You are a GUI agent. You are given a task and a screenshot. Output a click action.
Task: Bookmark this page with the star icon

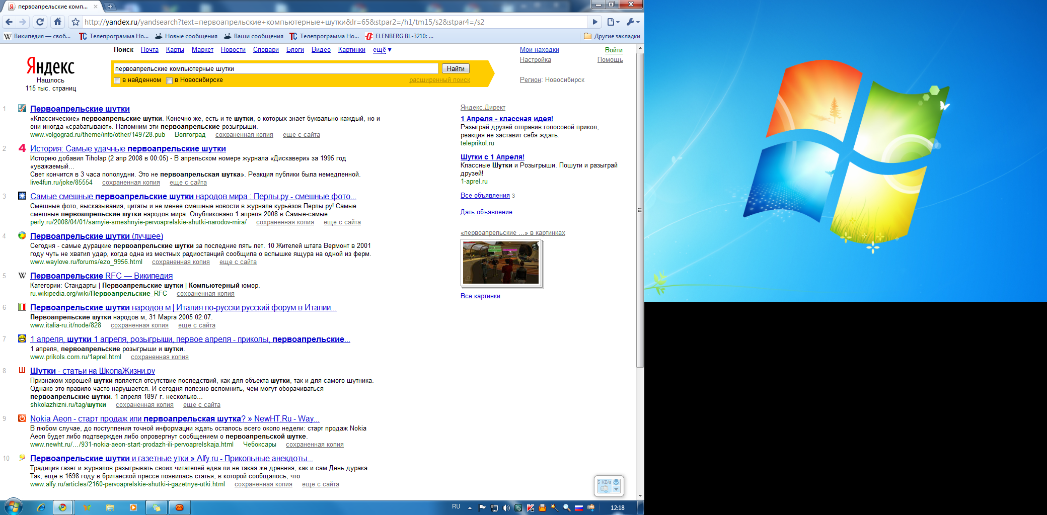pos(76,22)
